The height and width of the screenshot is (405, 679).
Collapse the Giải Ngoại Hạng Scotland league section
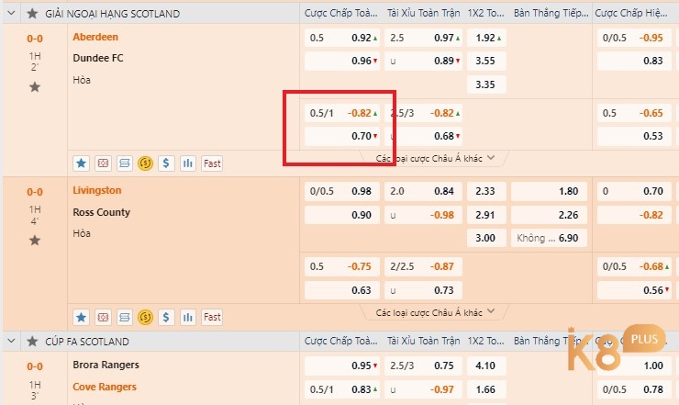tap(12, 14)
